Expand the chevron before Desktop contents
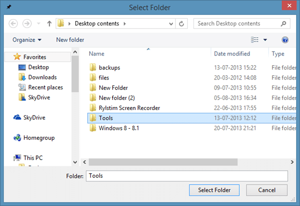The height and width of the screenshot is (206, 300). [x=69, y=24]
